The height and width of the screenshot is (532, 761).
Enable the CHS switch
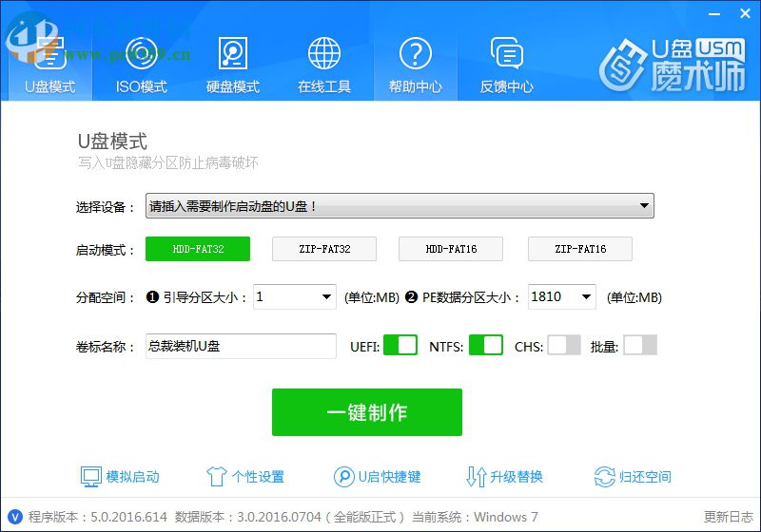click(x=564, y=345)
